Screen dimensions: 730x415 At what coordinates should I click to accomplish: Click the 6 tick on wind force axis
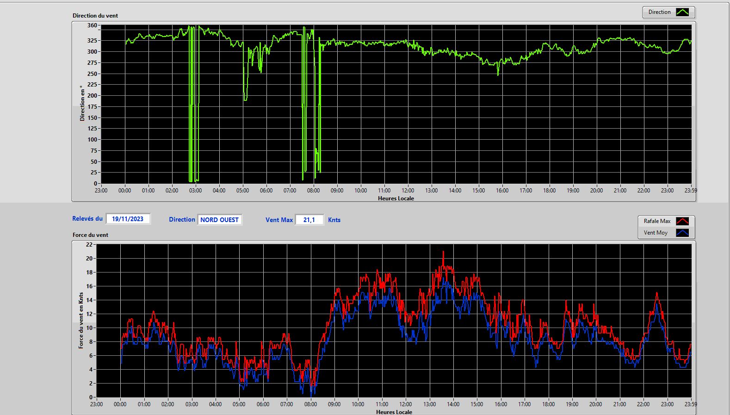pyautogui.click(x=91, y=356)
